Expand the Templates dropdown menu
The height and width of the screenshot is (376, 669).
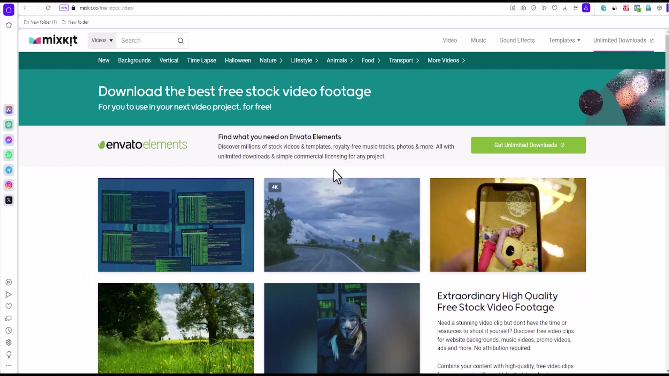pos(564,40)
